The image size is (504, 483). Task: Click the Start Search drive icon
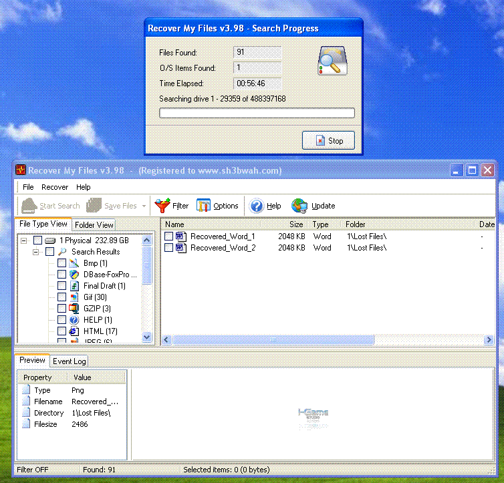click(x=29, y=206)
